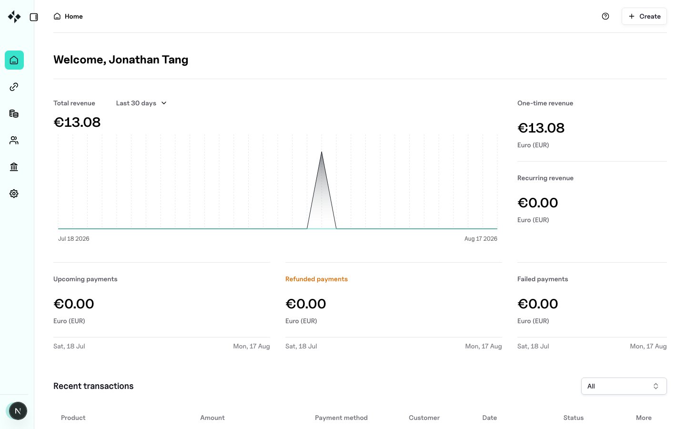
Task: Click the Jul 18 2026 chart label
Action: (74, 239)
